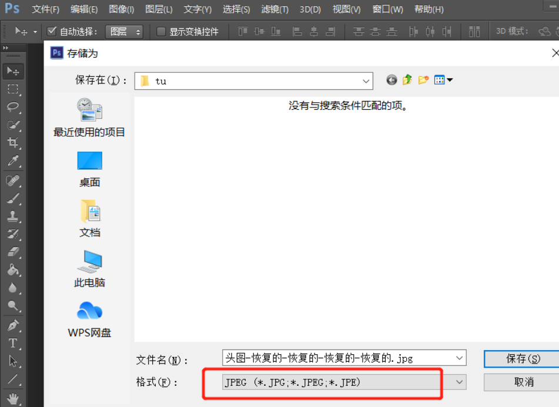Screen dimensions: 559x407
Task: Go to 桌面 location
Action: pos(89,170)
